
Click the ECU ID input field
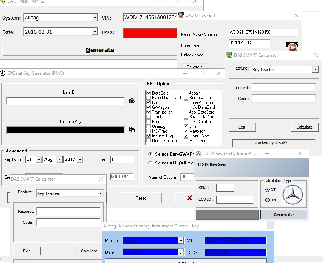pos(235,200)
